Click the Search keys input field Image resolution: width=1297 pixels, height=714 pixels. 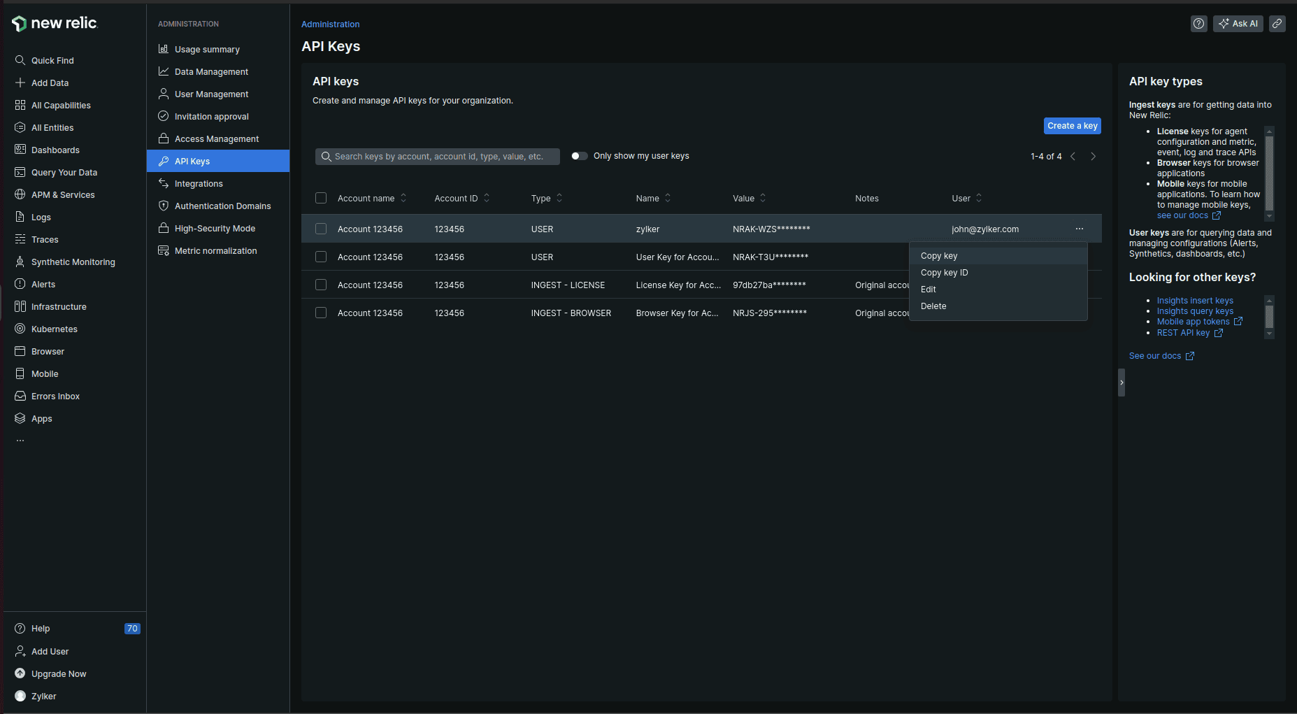[438, 157]
